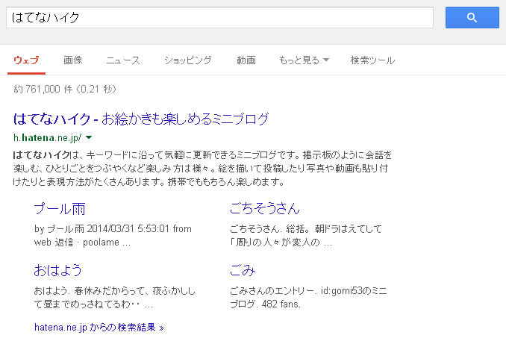
Task: Open 検索ツール options
Action: (x=372, y=60)
